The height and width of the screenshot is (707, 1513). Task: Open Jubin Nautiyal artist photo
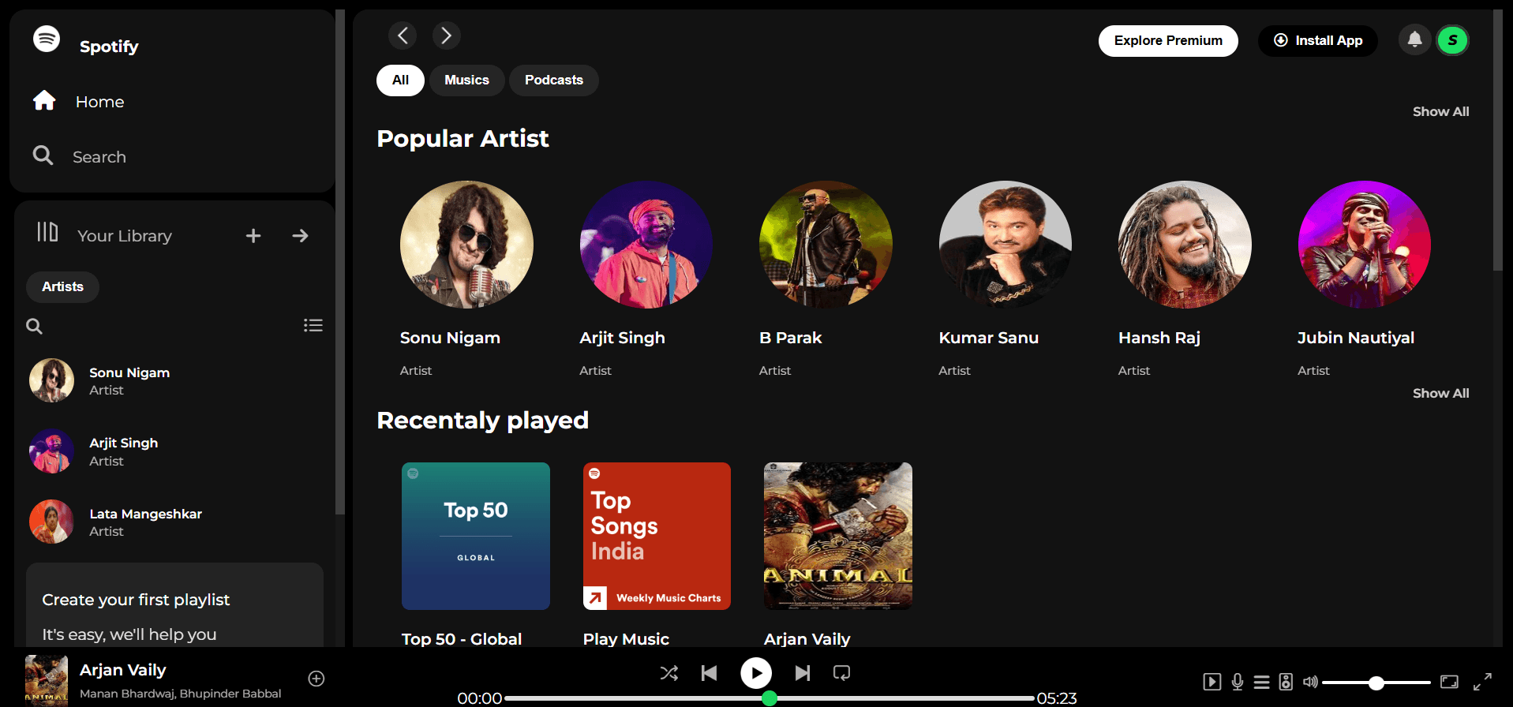click(x=1365, y=245)
